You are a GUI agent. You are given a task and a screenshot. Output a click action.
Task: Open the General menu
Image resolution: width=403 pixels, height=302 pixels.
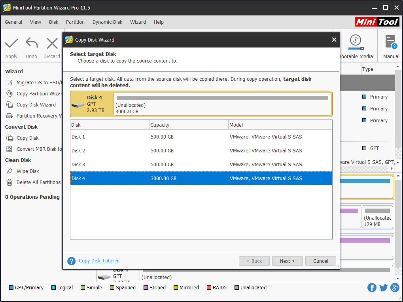(13, 22)
